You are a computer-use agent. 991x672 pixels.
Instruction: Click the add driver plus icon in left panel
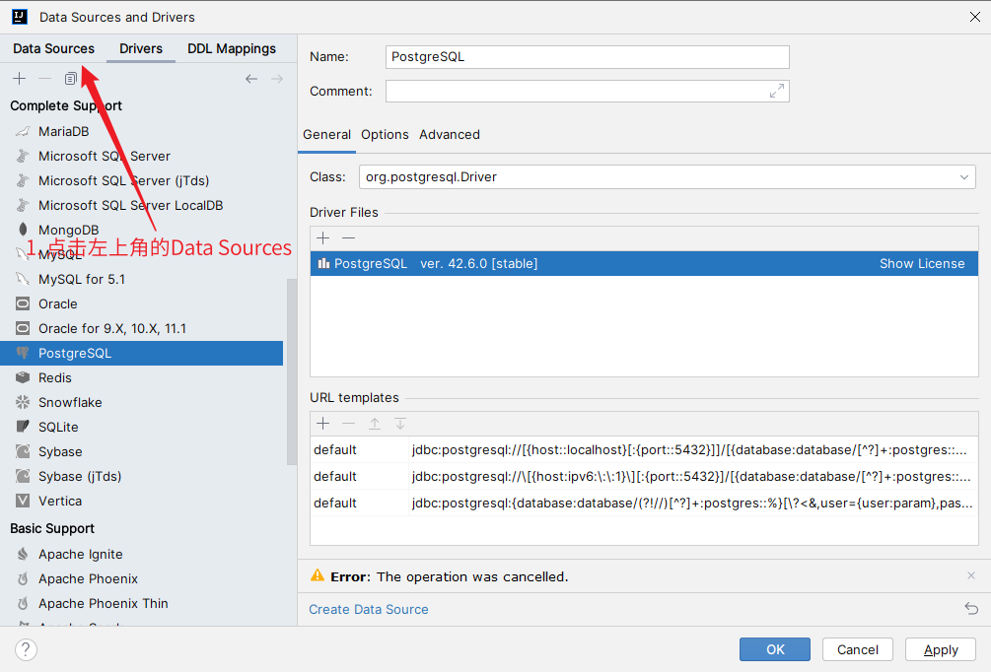[x=19, y=79]
